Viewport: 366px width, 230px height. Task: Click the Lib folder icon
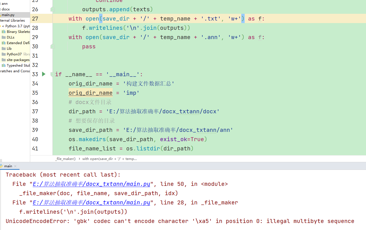coord(3,48)
